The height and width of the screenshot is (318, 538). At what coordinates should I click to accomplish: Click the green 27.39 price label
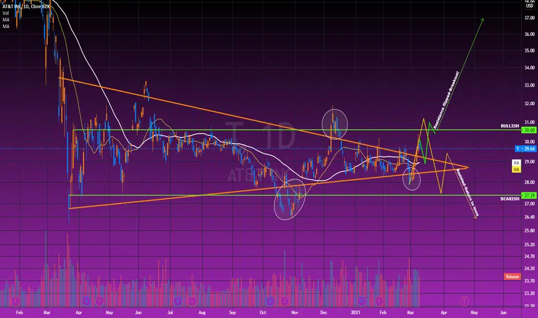coord(528,195)
